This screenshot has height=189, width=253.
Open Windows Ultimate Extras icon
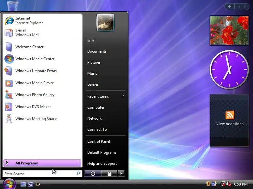click(9, 71)
